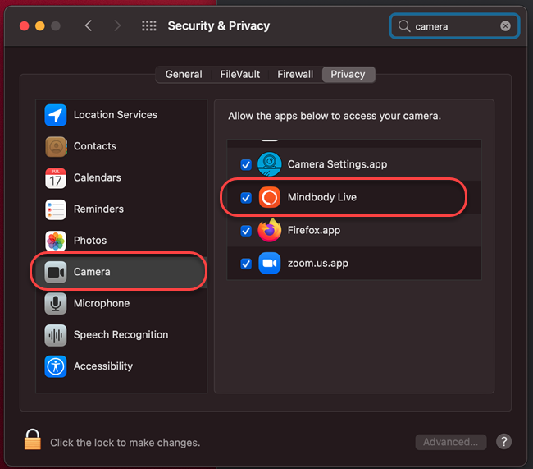Select the Accessibility category
This screenshot has width=533, height=469.
point(102,366)
